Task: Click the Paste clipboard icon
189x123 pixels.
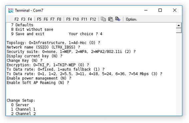Action: [111, 19]
